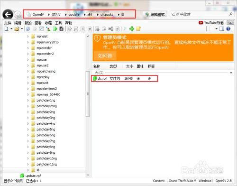237x186 pixels.
Task: Click dlcpacks in the breadcrumb path
Action: click(107, 15)
